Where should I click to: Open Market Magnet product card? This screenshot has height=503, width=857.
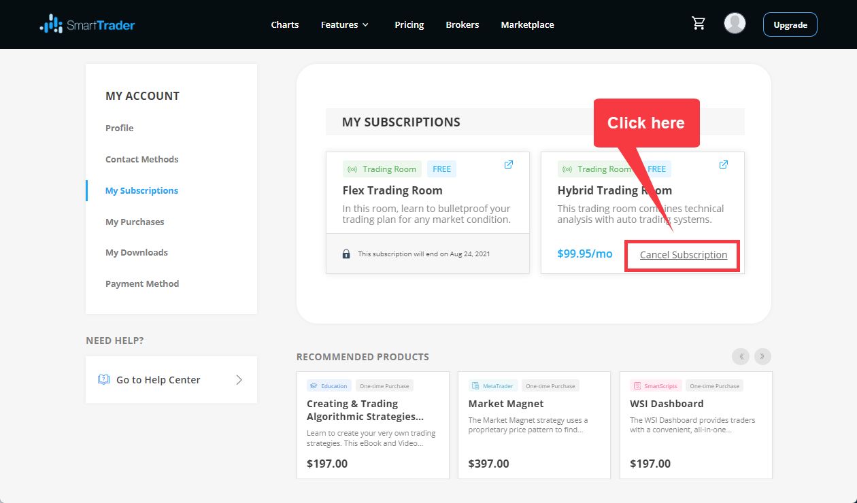click(x=534, y=425)
